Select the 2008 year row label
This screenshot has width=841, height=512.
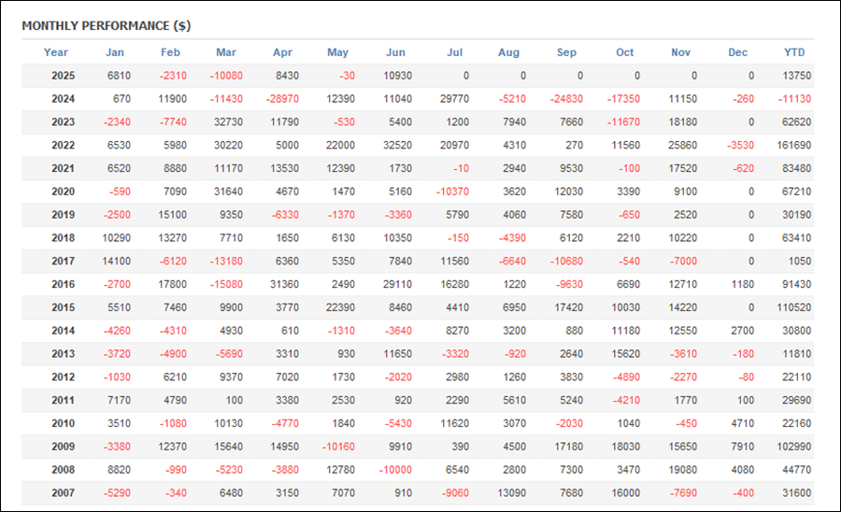point(64,470)
